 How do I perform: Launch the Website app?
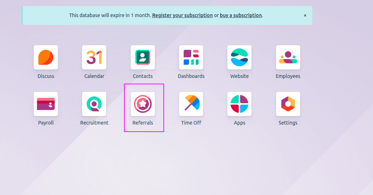click(x=239, y=57)
